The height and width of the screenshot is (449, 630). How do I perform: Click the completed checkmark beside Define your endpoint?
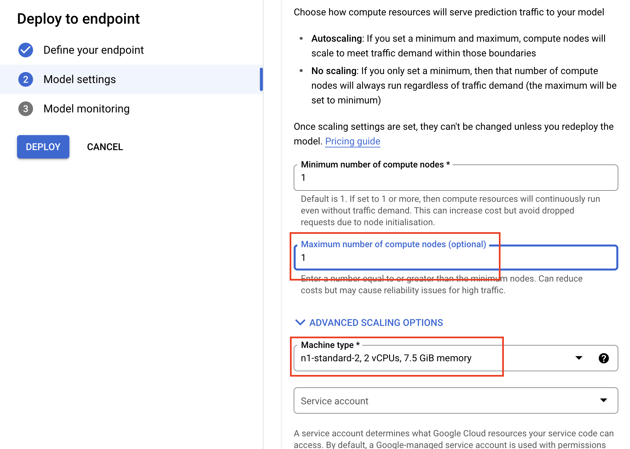point(25,50)
